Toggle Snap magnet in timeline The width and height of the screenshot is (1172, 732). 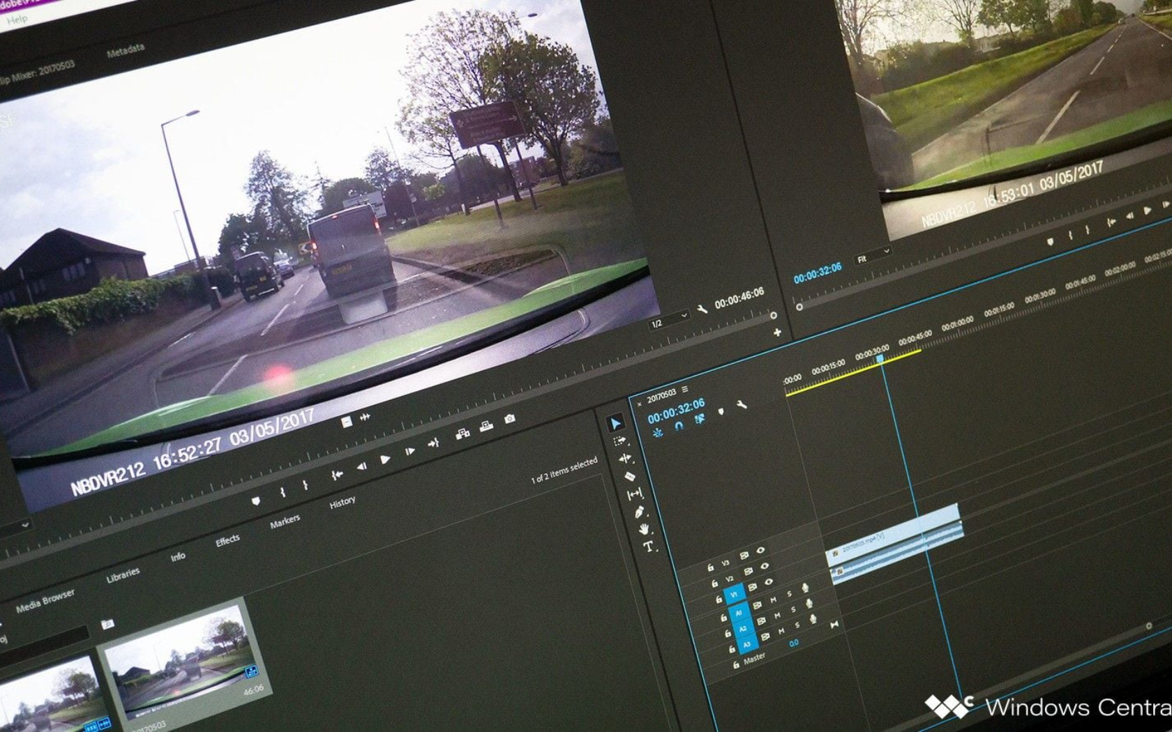click(678, 425)
